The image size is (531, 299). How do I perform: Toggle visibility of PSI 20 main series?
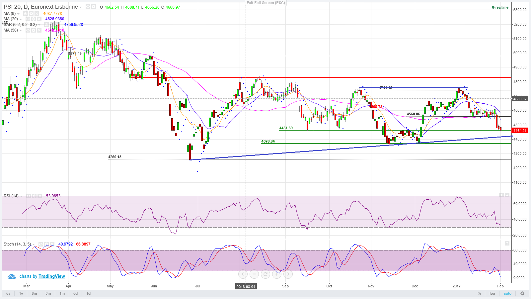(x=88, y=7)
